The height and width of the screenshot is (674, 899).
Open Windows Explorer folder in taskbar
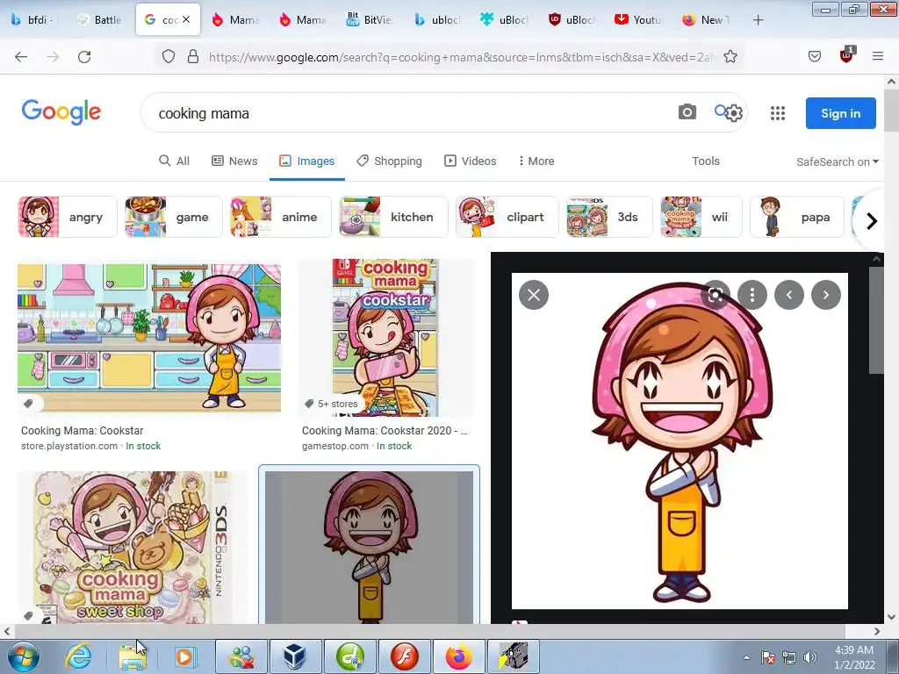(133, 656)
